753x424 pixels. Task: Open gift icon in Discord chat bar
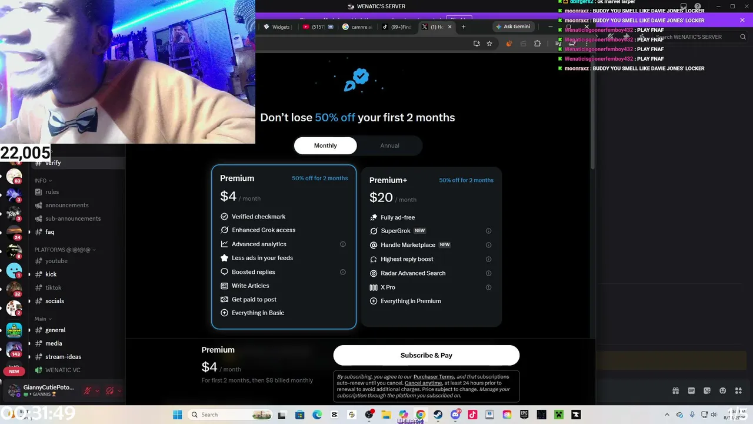pyautogui.click(x=675, y=390)
